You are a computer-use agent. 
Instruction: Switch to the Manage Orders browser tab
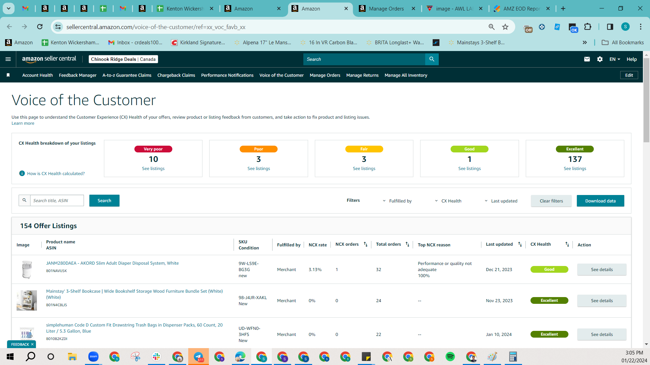point(387,8)
